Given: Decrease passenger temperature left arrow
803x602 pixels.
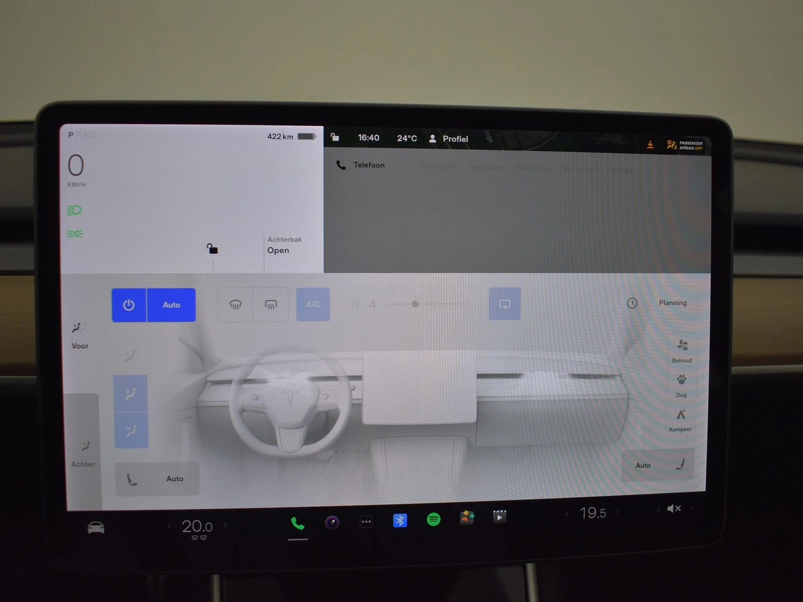Looking at the screenshot, I should point(567,514).
